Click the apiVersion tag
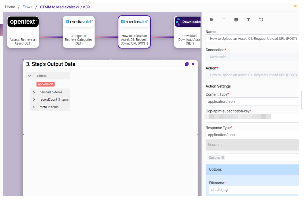The image size is (307, 201). coord(46,84)
